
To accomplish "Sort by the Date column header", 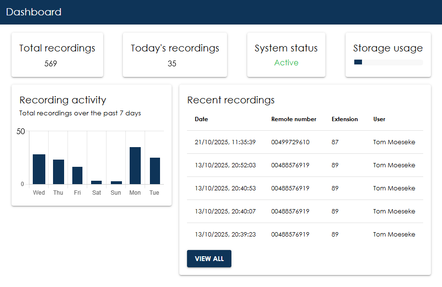I will coord(201,119).
